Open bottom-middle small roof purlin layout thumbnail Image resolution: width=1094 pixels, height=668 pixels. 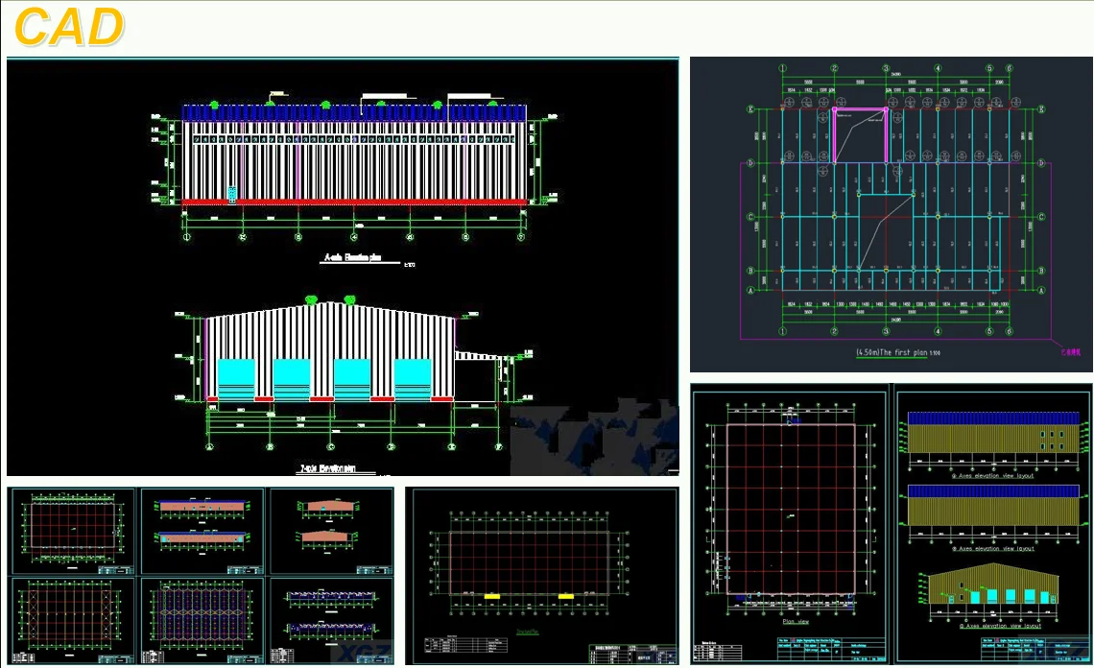202,617
